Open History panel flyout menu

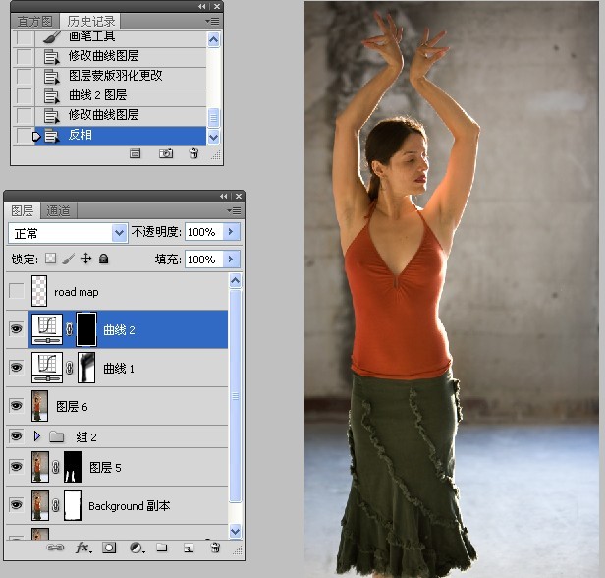pos(212,21)
